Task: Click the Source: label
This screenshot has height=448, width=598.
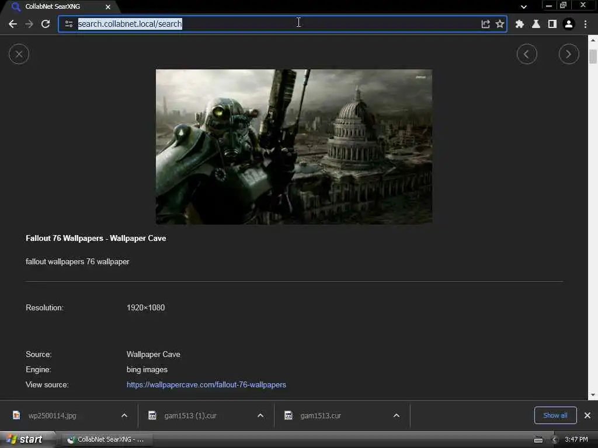Action: pyautogui.click(x=39, y=354)
